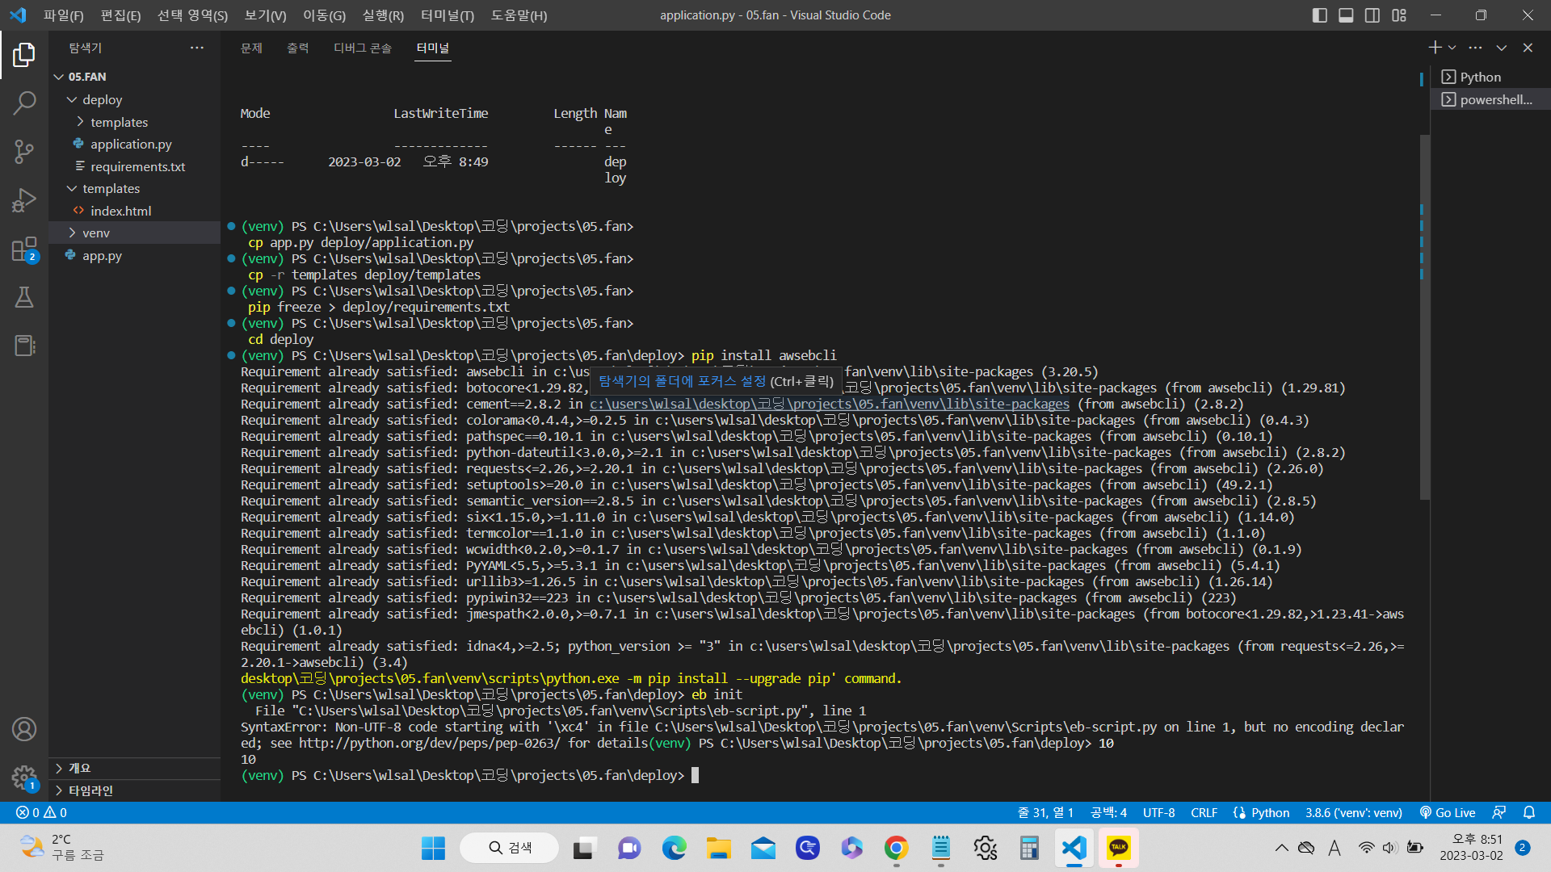This screenshot has width=1551, height=872.
Task: Open the terminal panel more actions menu
Action: coord(1475,48)
